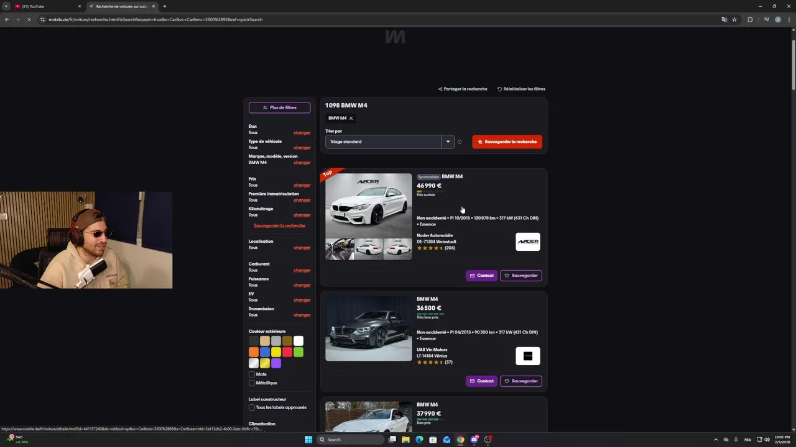796x447 pixels.
Task: Open Microsoft Store from taskbar
Action: [x=433, y=440]
